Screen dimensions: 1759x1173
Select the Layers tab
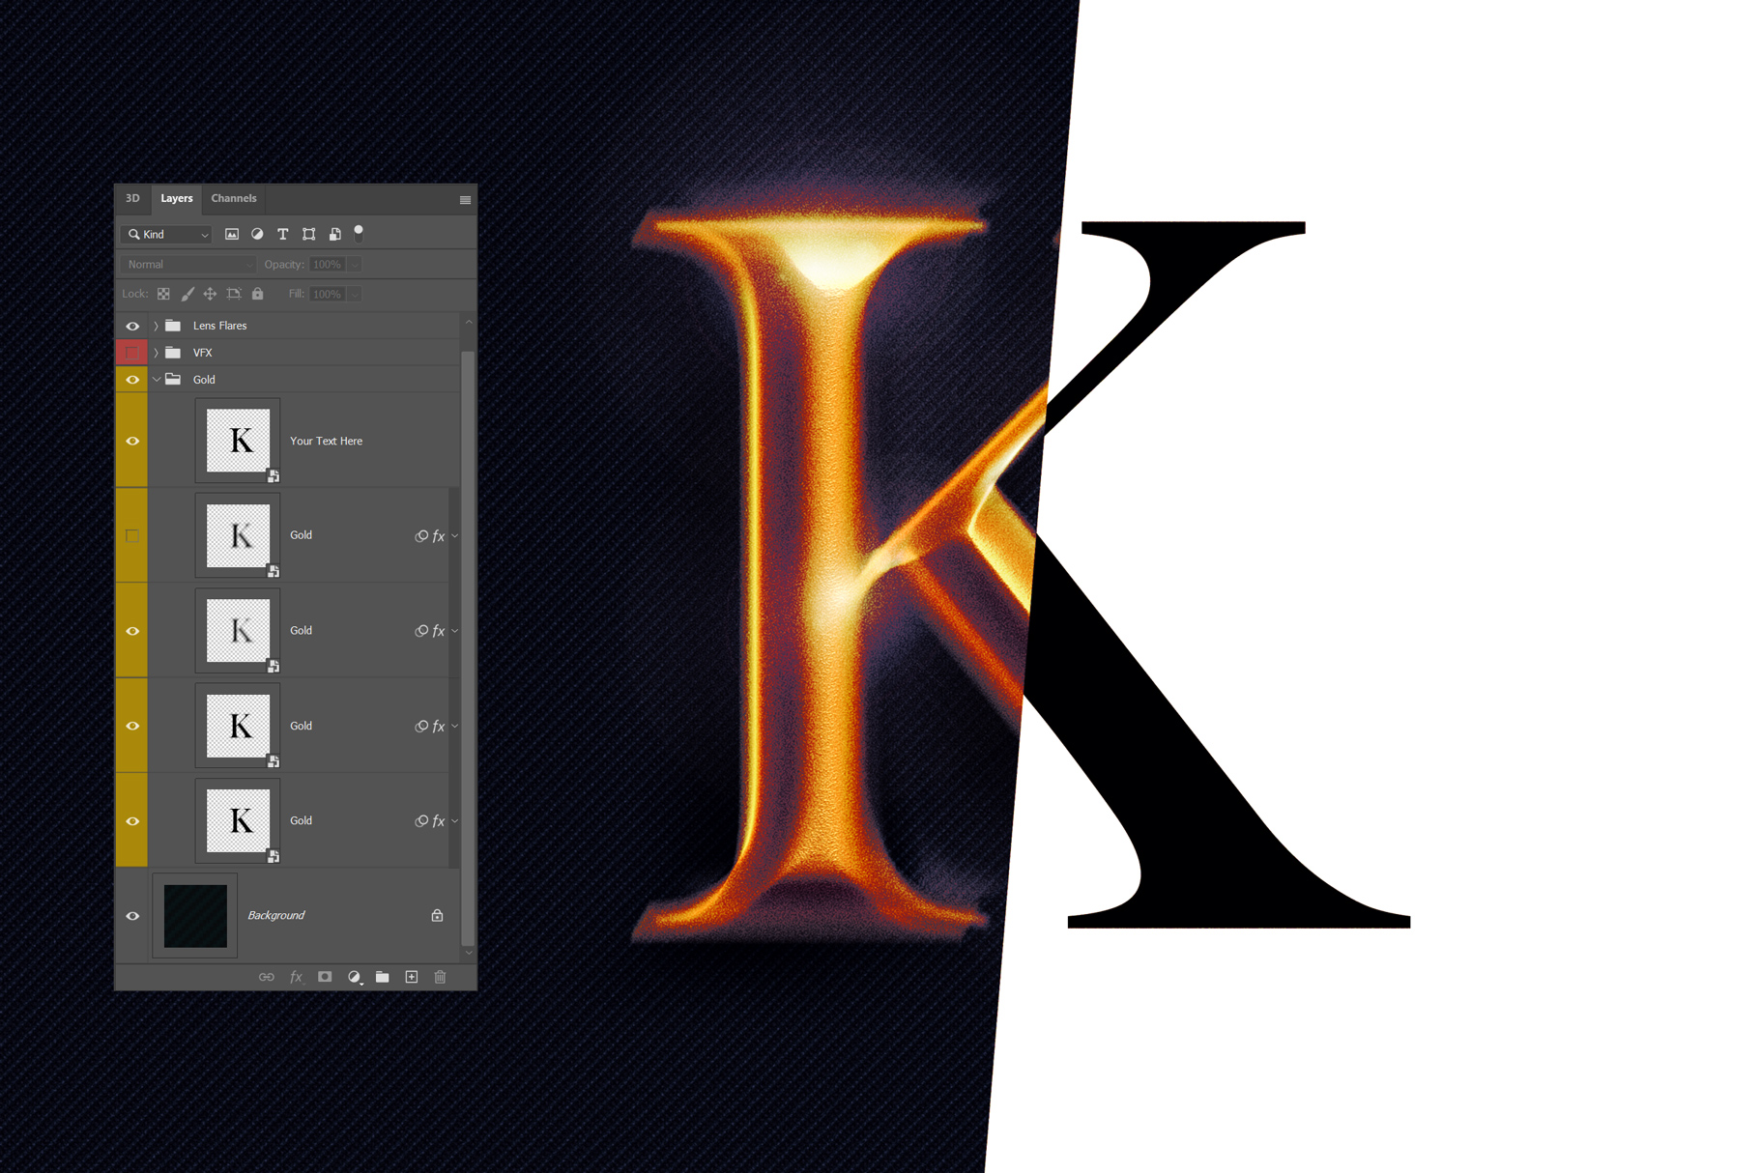tap(177, 199)
